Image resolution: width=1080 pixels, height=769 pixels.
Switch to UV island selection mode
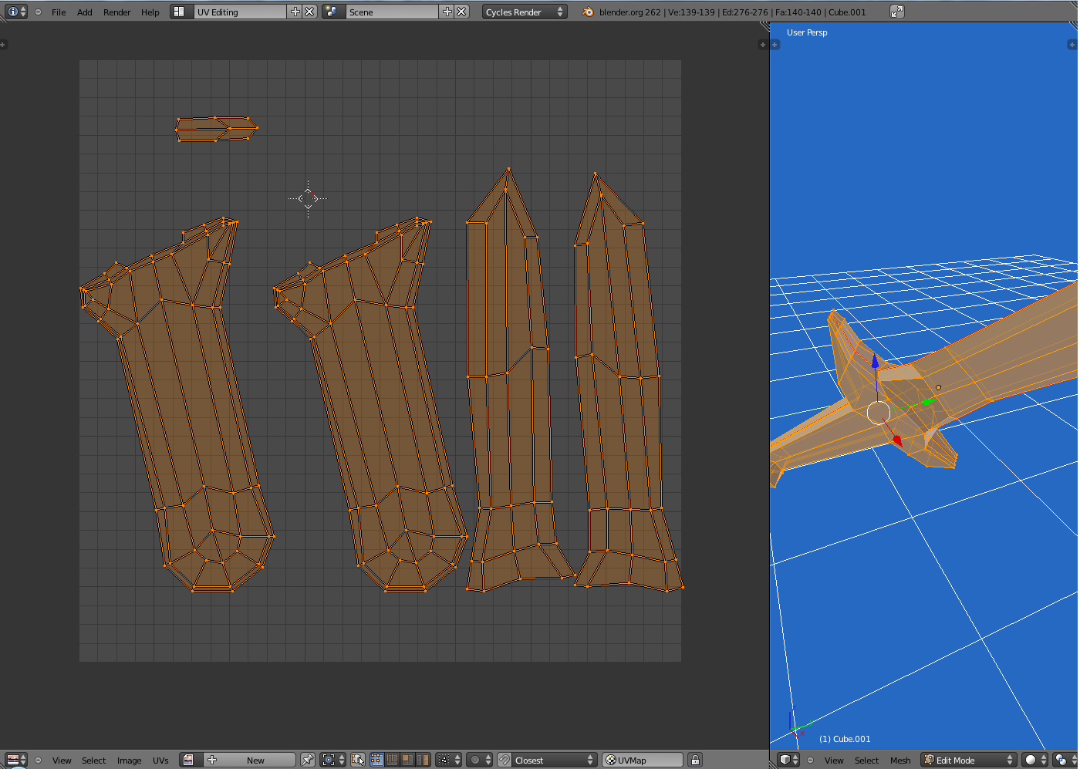(423, 760)
